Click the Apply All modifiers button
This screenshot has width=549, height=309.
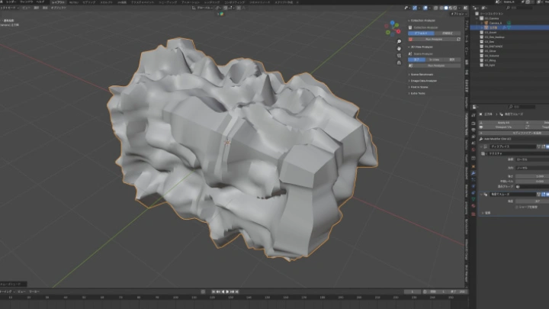501,123
